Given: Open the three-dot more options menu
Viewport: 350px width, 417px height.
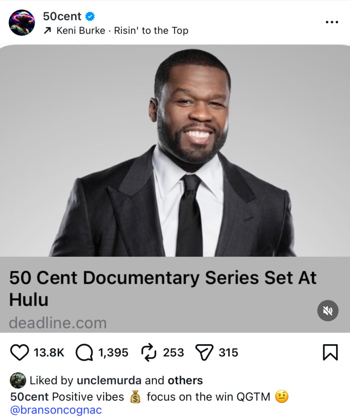Looking at the screenshot, I should (x=332, y=22).
